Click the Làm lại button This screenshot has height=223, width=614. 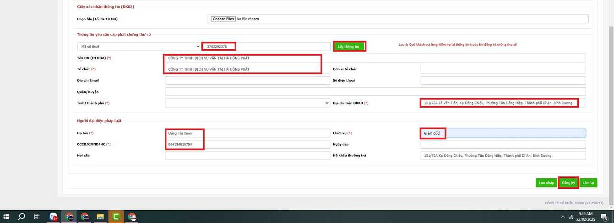pyautogui.click(x=588, y=182)
